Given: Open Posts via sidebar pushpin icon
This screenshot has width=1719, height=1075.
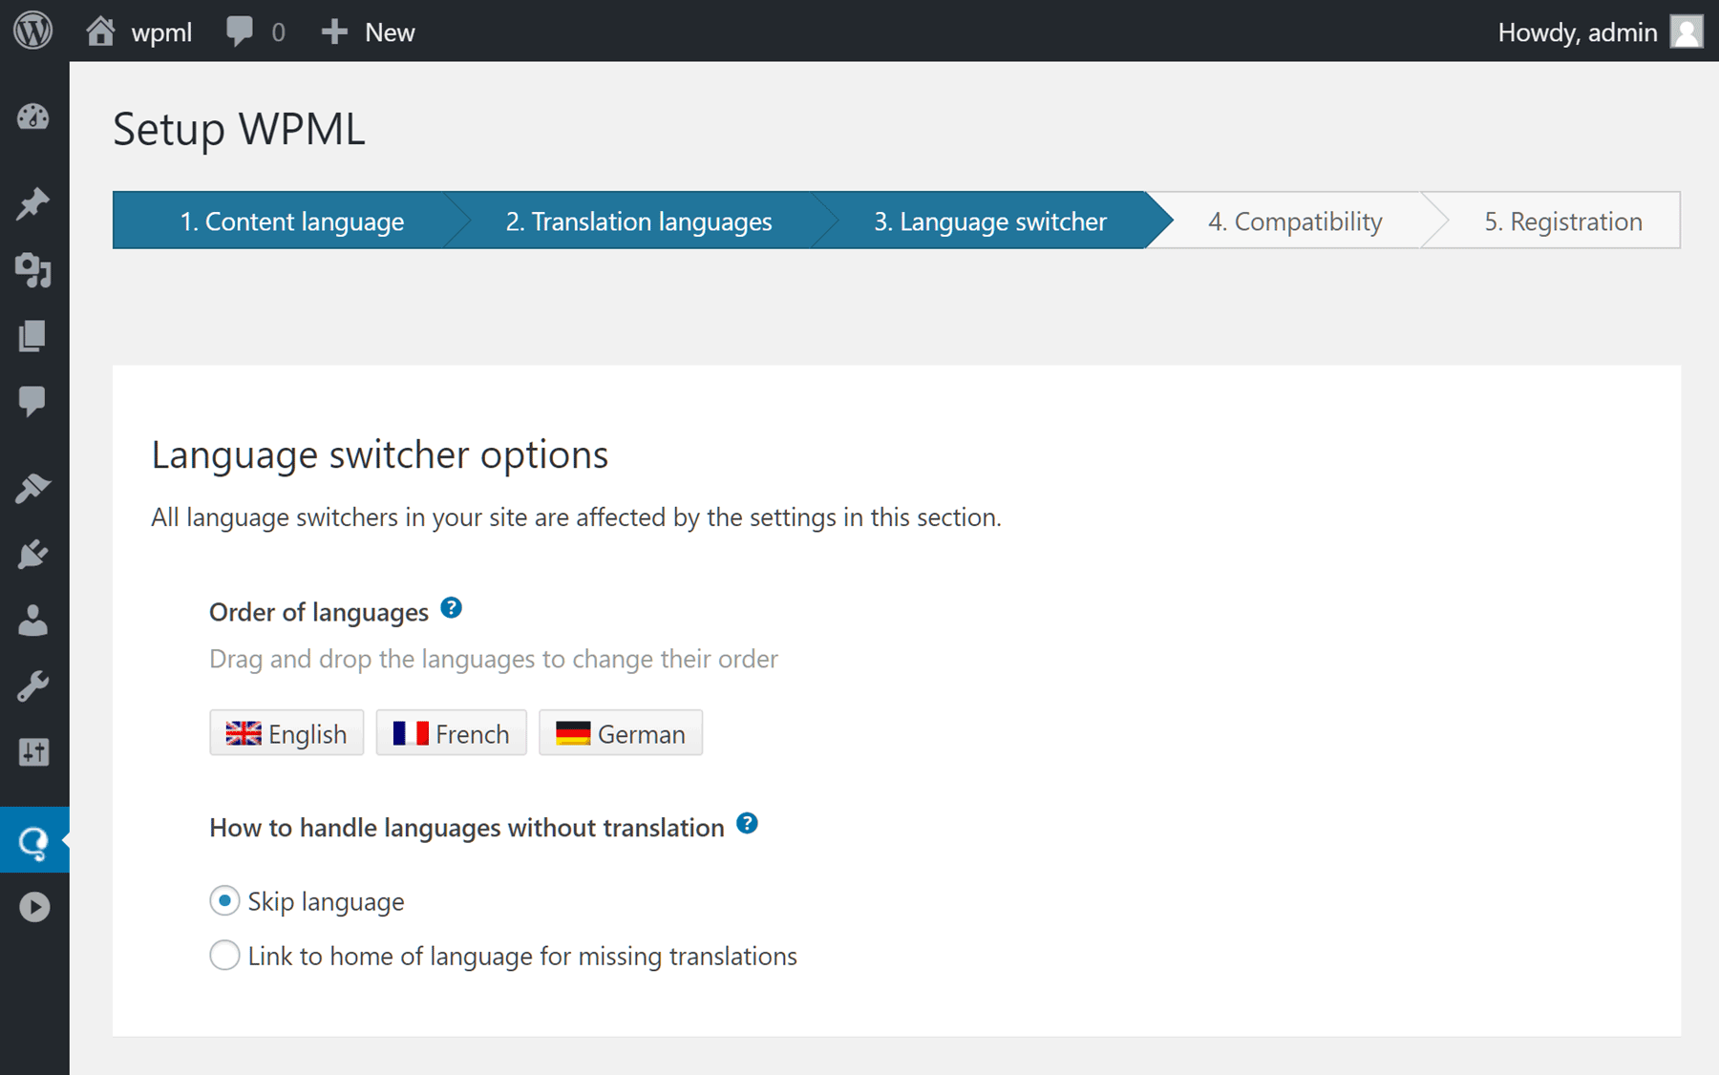Looking at the screenshot, I should pyautogui.click(x=33, y=203).
